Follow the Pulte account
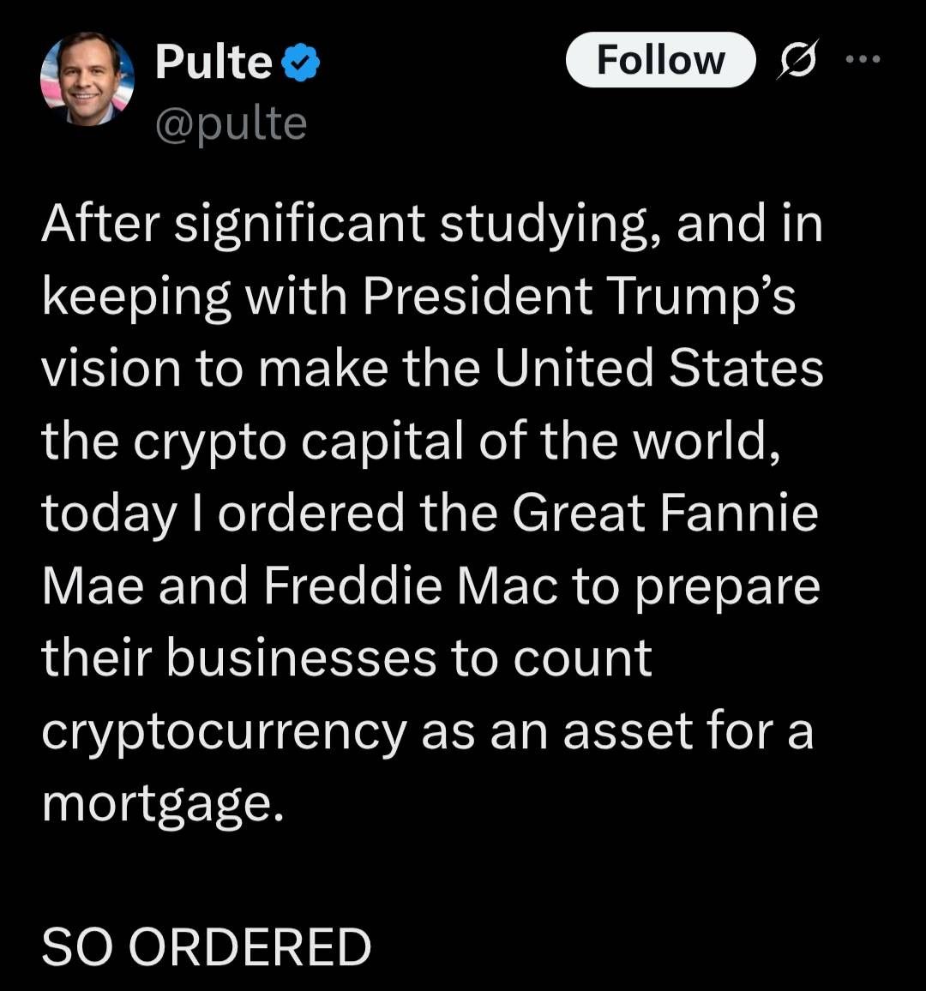The width and height of the screenshot is (926, 991). tap(660, 60)
